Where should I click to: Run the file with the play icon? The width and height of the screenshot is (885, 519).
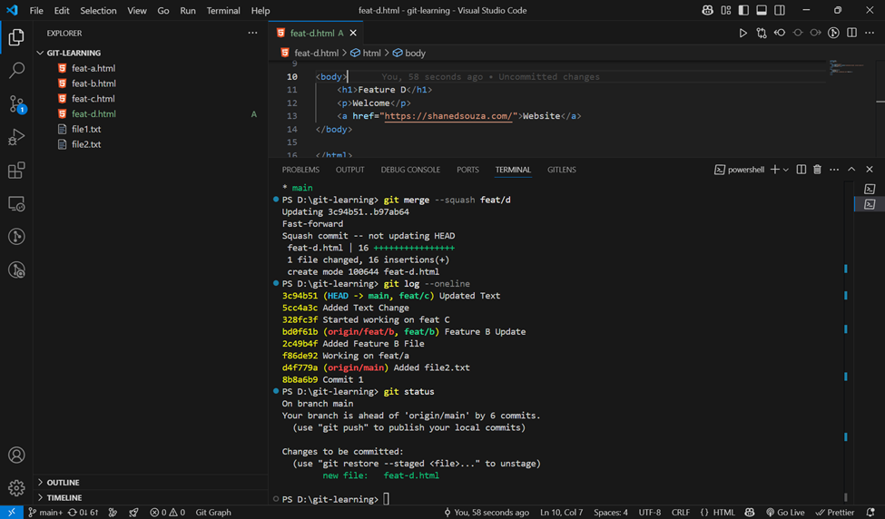coord(742,34)
